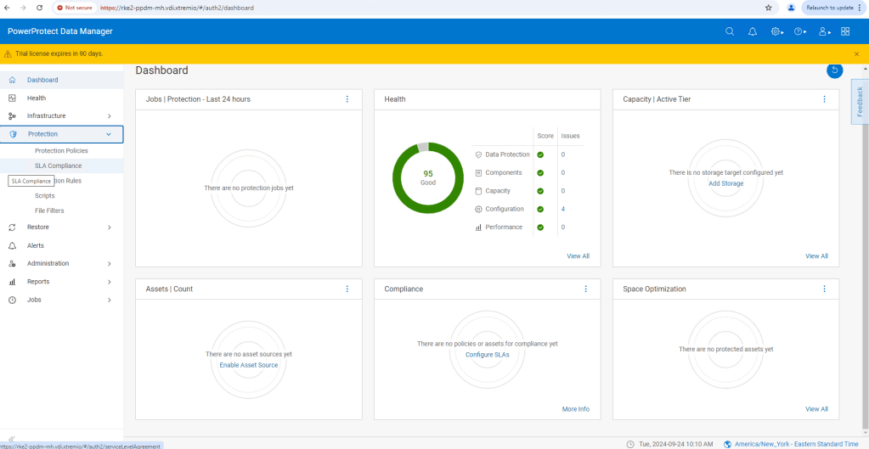This screenshot has height=449, width=869.
Task: Open the Feedback side tab
Action: 860,102
